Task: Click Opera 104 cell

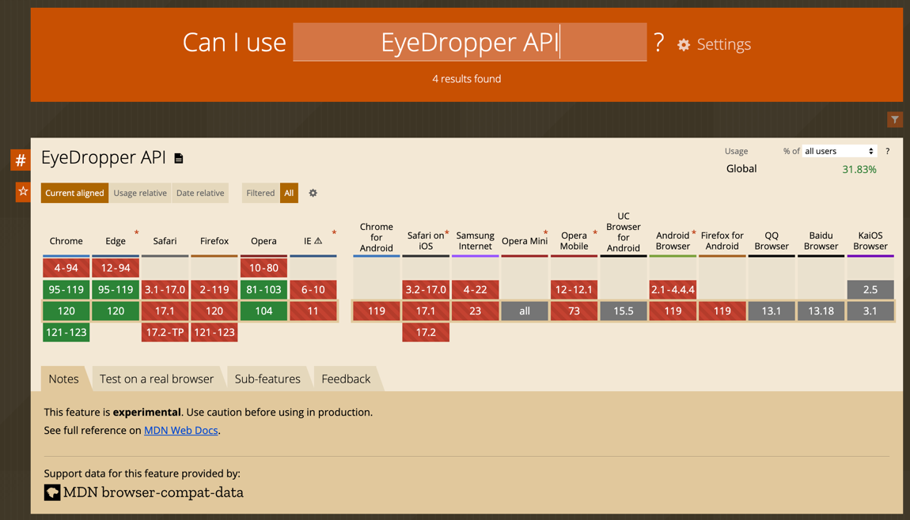Action: (x=264, y=311)
